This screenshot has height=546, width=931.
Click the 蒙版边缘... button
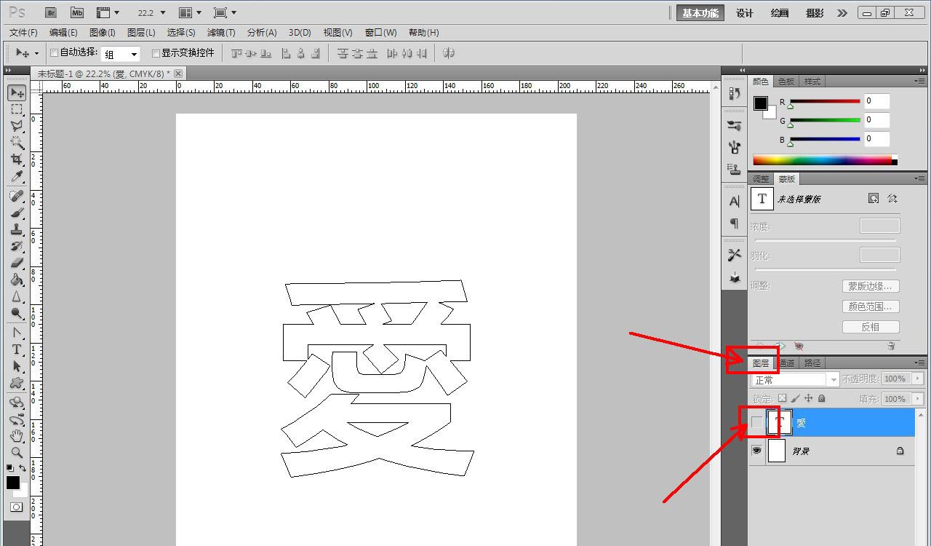pos(871,286)
